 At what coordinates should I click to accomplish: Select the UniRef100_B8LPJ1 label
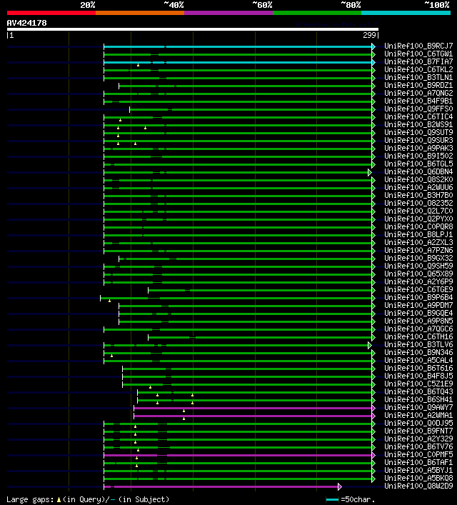pyautogui.click(x=418, y=234)
